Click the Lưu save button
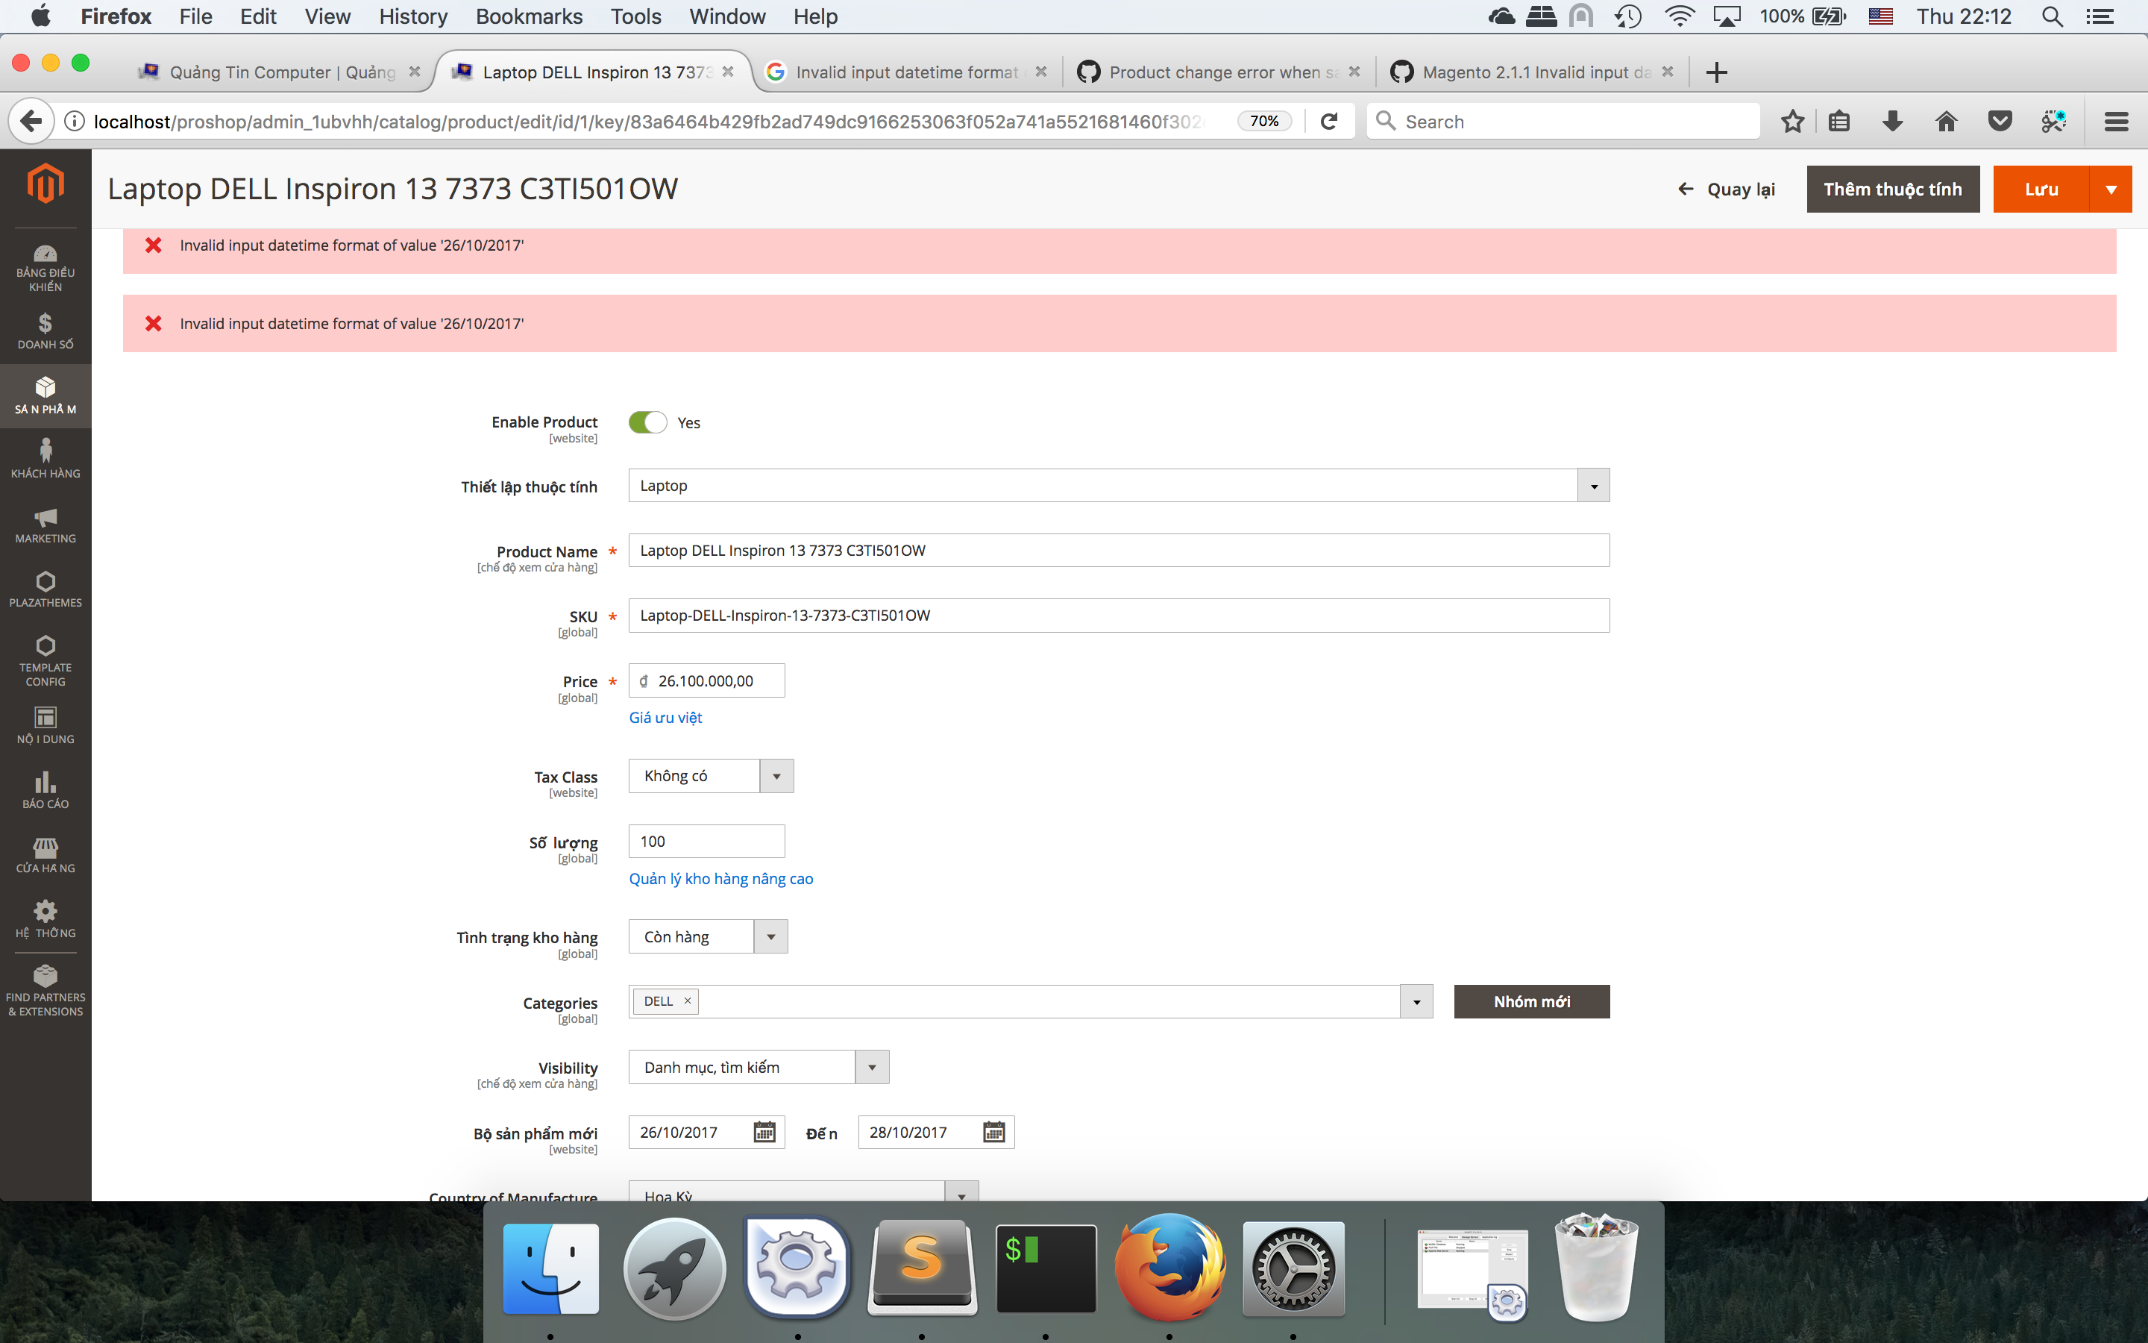 point(2041,190)
